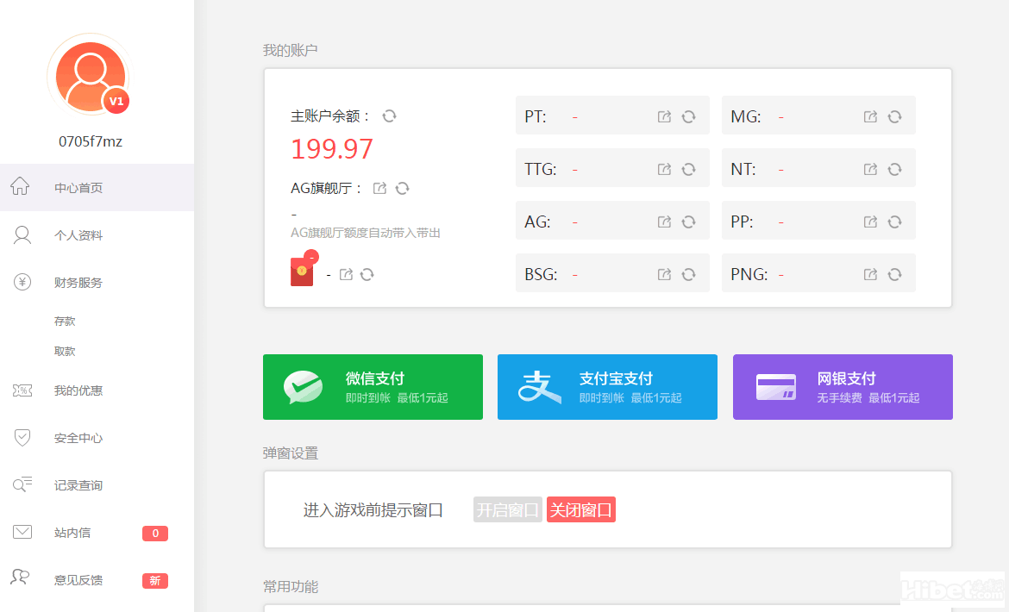Choose 支付宝支付 payment button
Screen dimensions: 1009x612
[607, 387]
